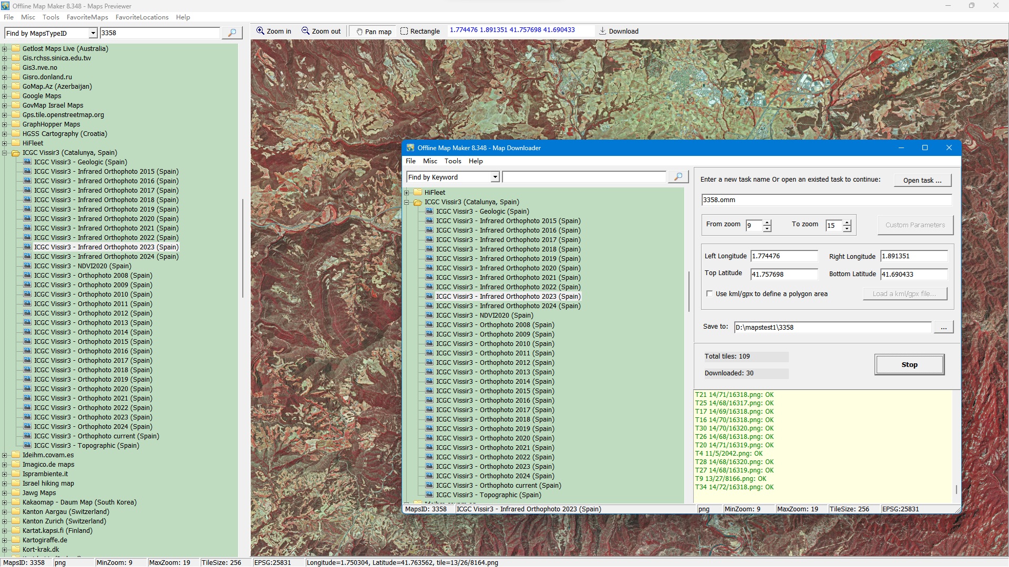
Task: Activate the Rectangle selection tool
Action: click(420, 31)
